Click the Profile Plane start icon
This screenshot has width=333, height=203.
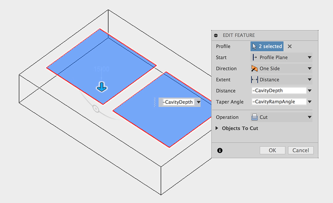(x=255, y=57)
